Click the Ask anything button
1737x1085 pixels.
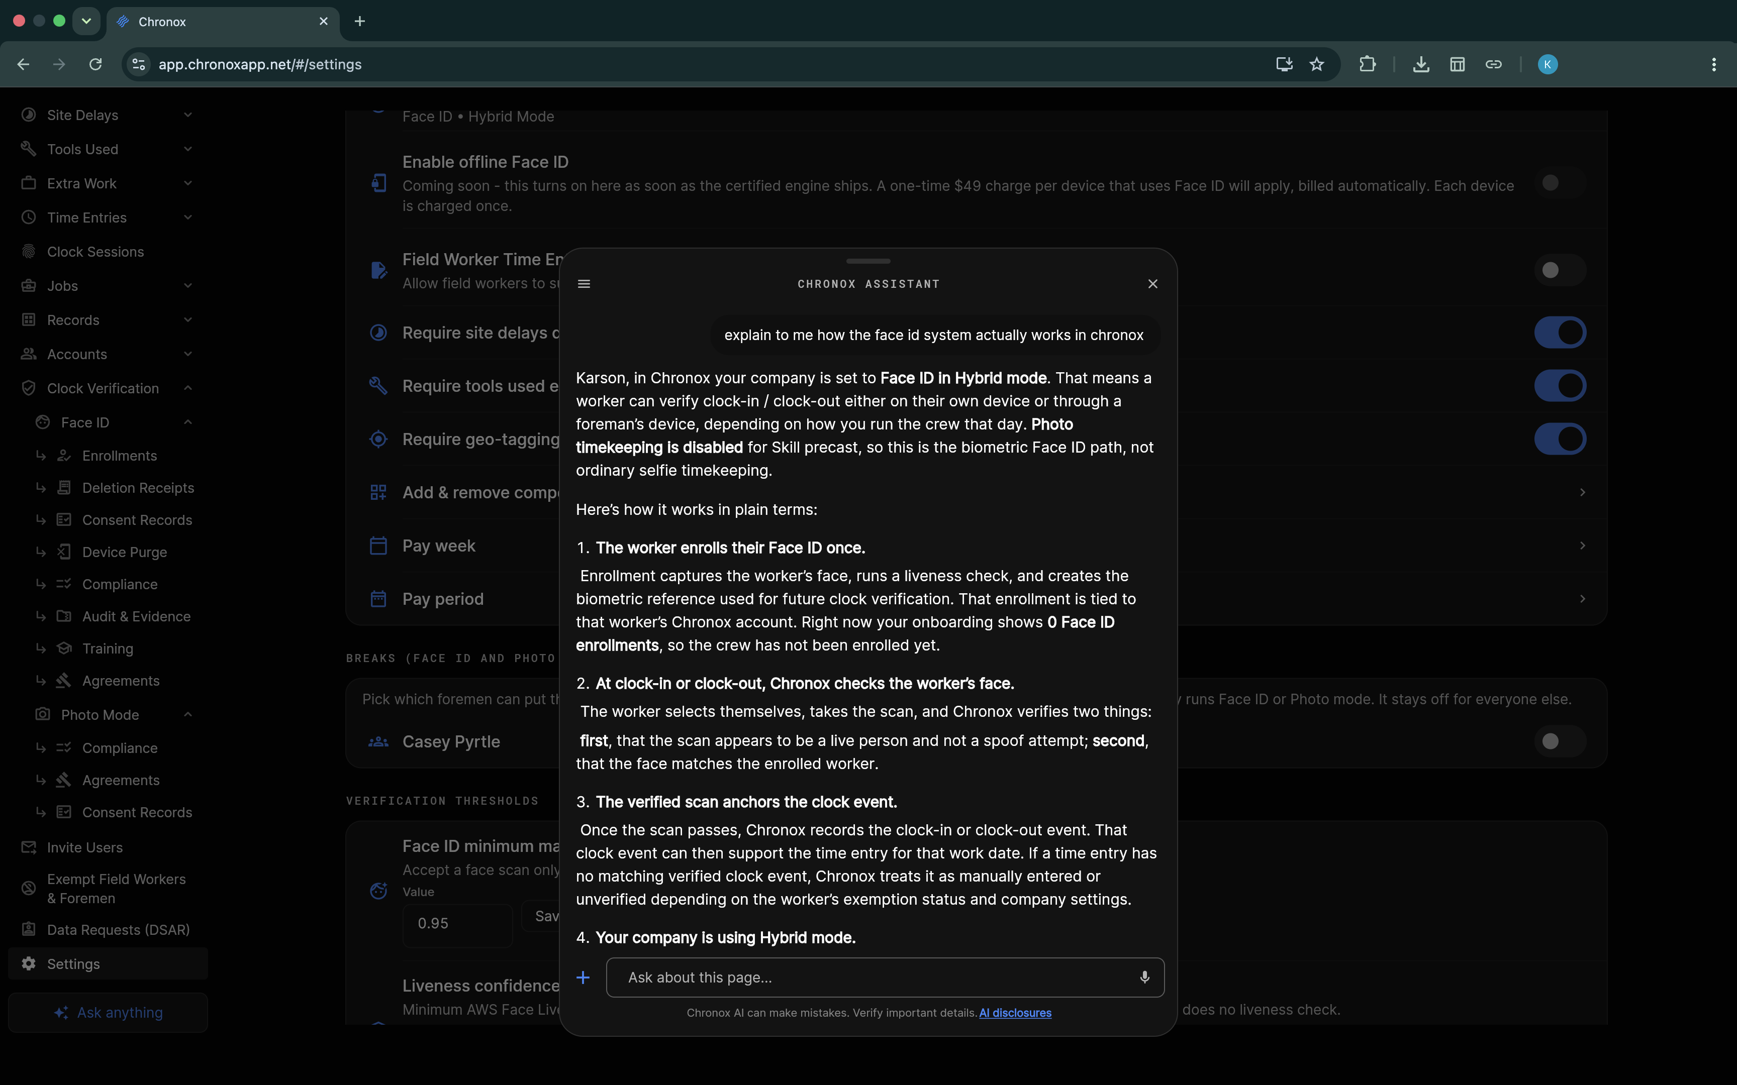[x=109, y=1013]
